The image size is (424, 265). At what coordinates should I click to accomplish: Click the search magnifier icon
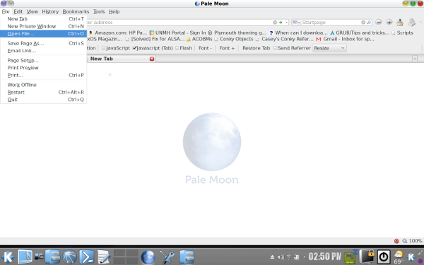tap(369, 23)
